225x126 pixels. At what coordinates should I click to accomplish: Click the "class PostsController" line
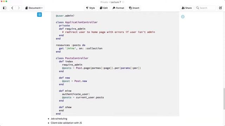point(72,58)
